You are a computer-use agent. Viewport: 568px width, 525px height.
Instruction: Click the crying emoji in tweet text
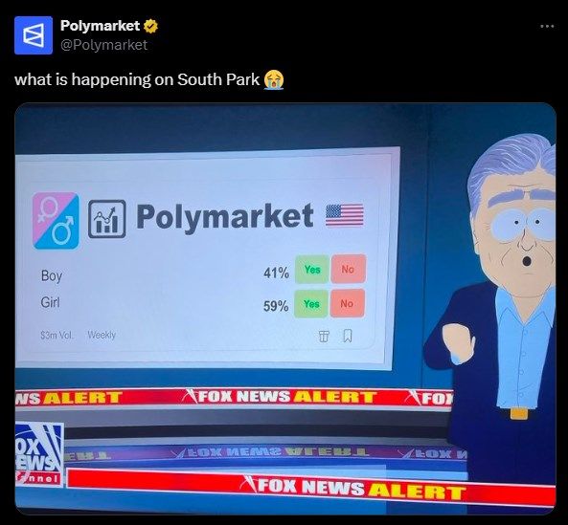tap(274, 79)
